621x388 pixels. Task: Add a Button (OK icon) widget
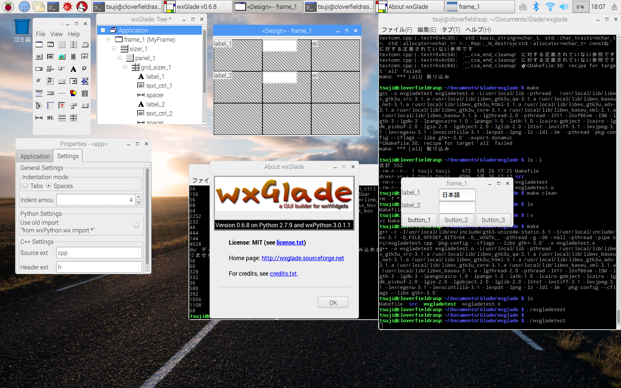39,57
